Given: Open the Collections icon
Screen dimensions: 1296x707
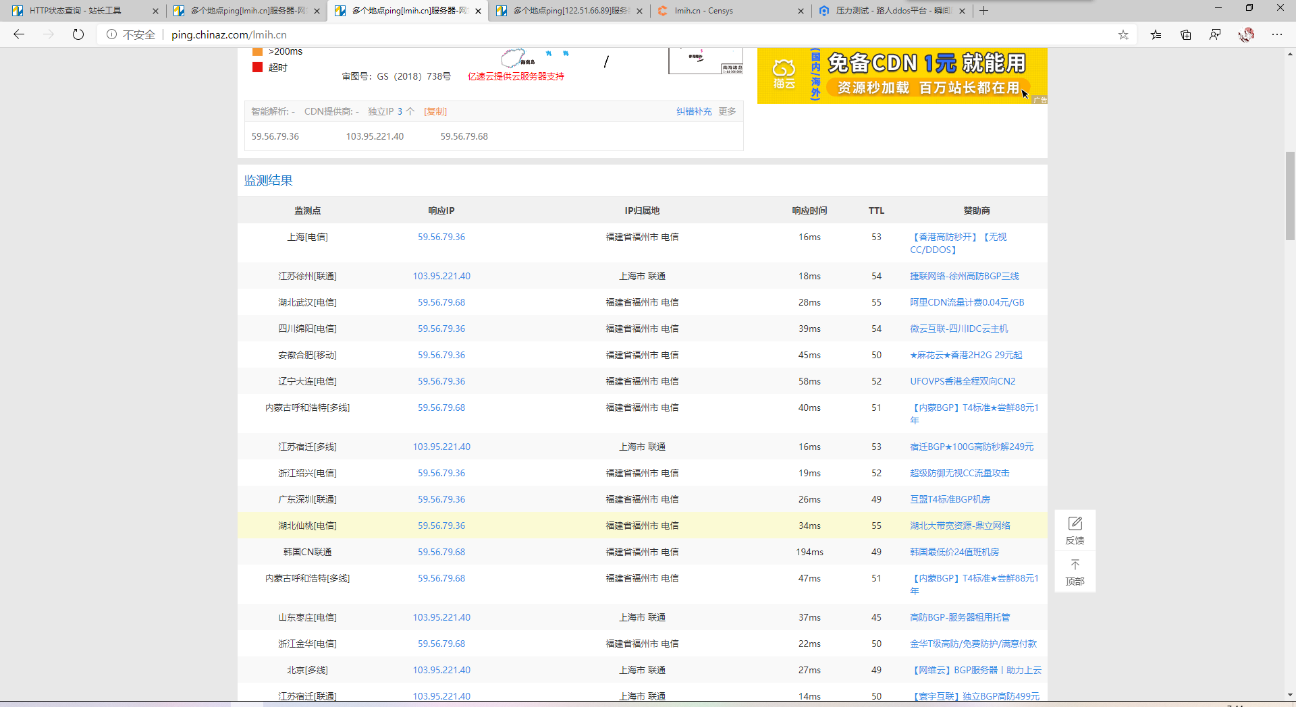Looking at the screenshot, I should point(1185,34).
